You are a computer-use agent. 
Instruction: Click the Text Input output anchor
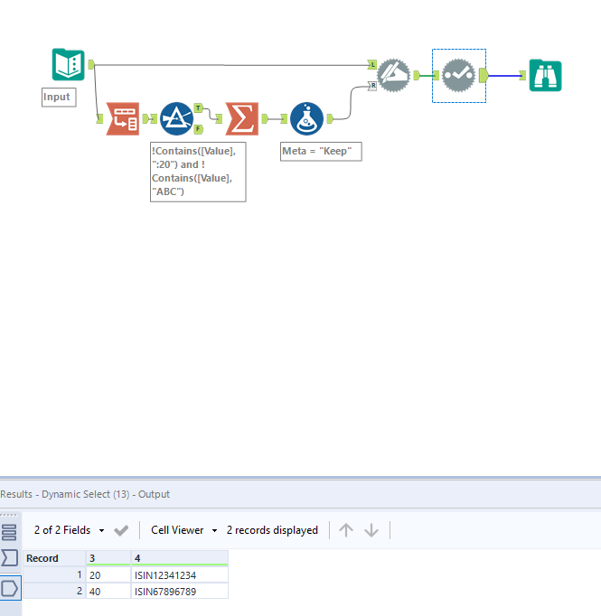point(91,64)
